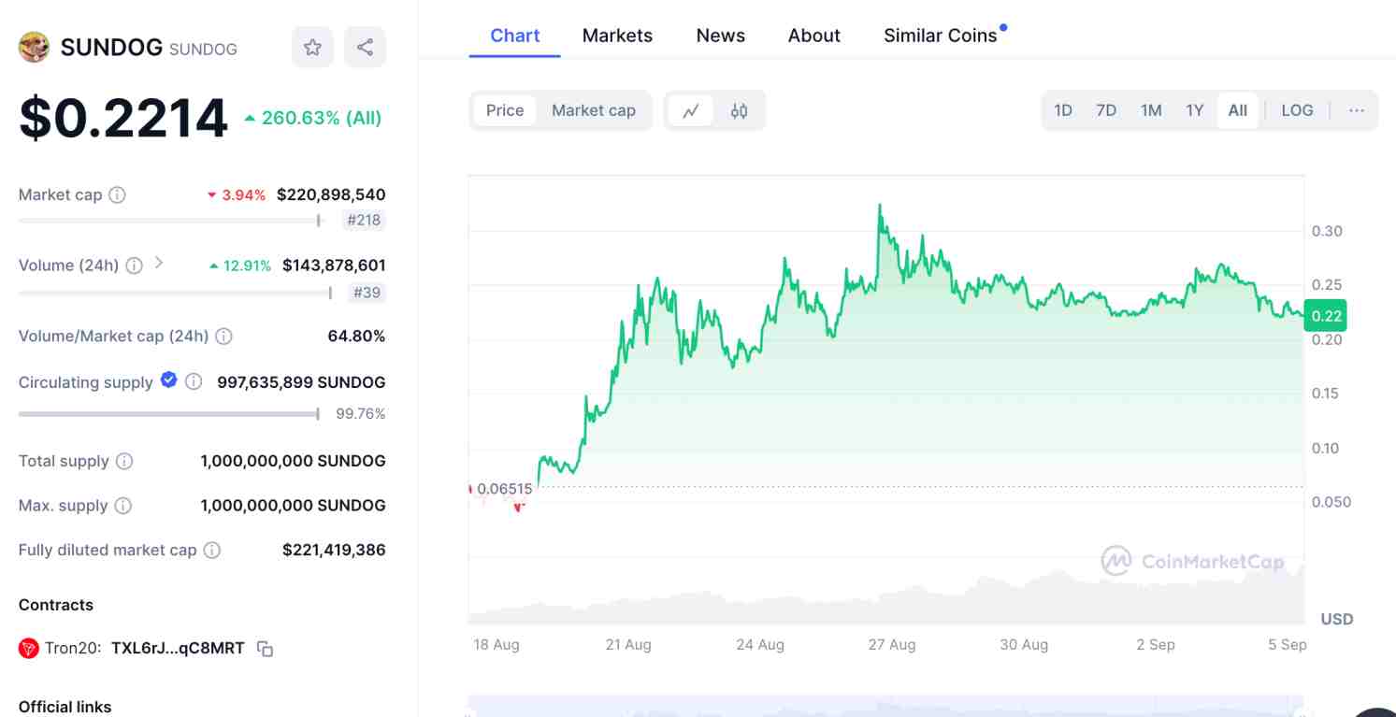Viewport: 1396px width, 717px height.
Task: Click the Volume rank progress bar
Action: tap(176, 293)
